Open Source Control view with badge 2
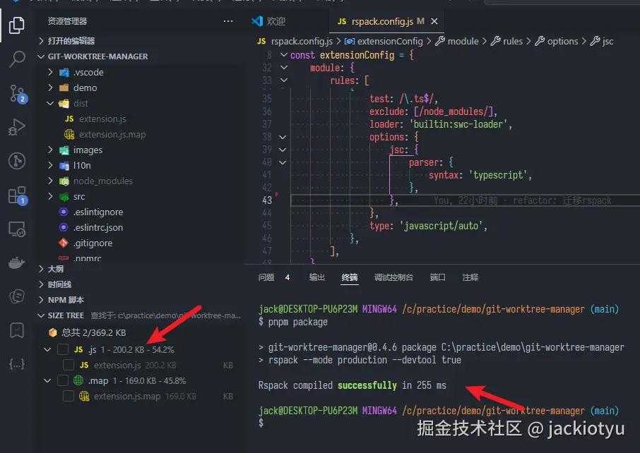 [18, 94]
